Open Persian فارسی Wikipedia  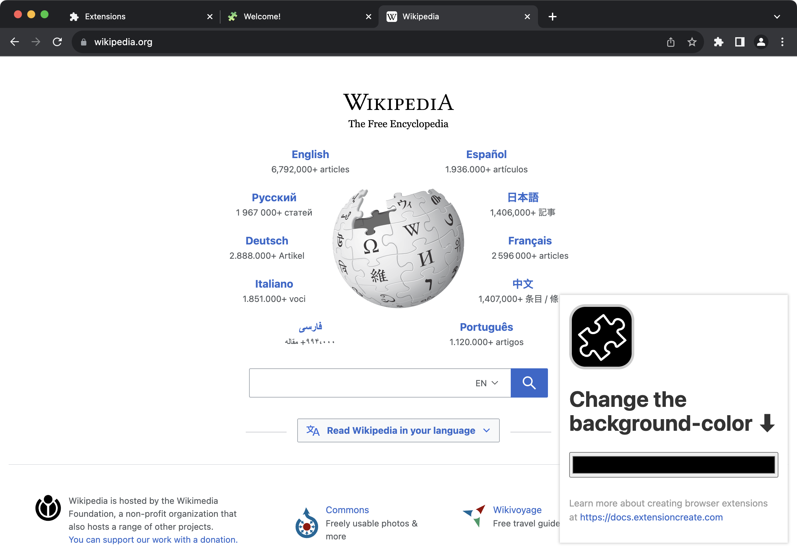(x=310, y=326)
